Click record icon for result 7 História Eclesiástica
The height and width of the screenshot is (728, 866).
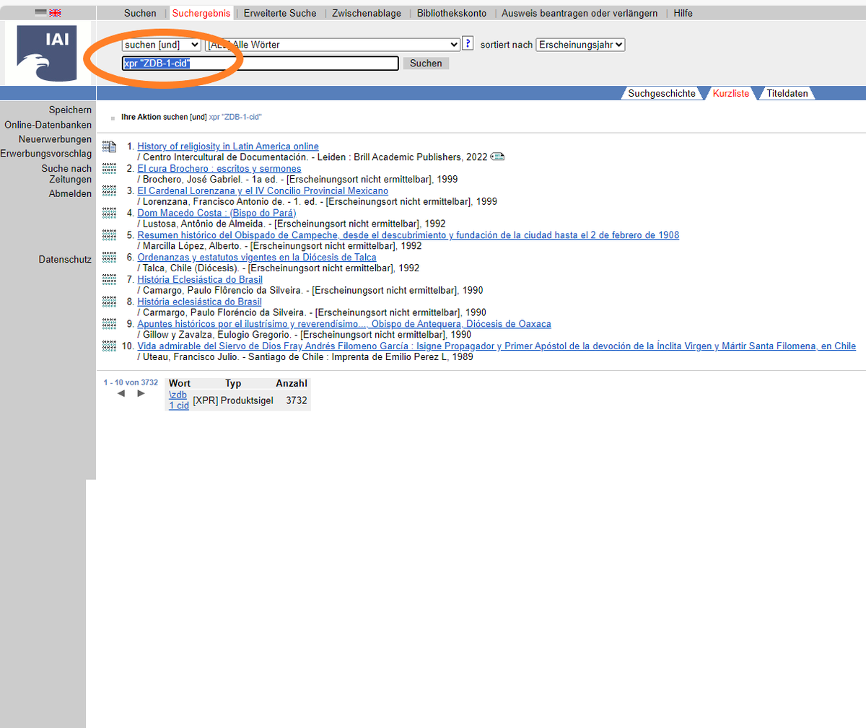(109, 280)
